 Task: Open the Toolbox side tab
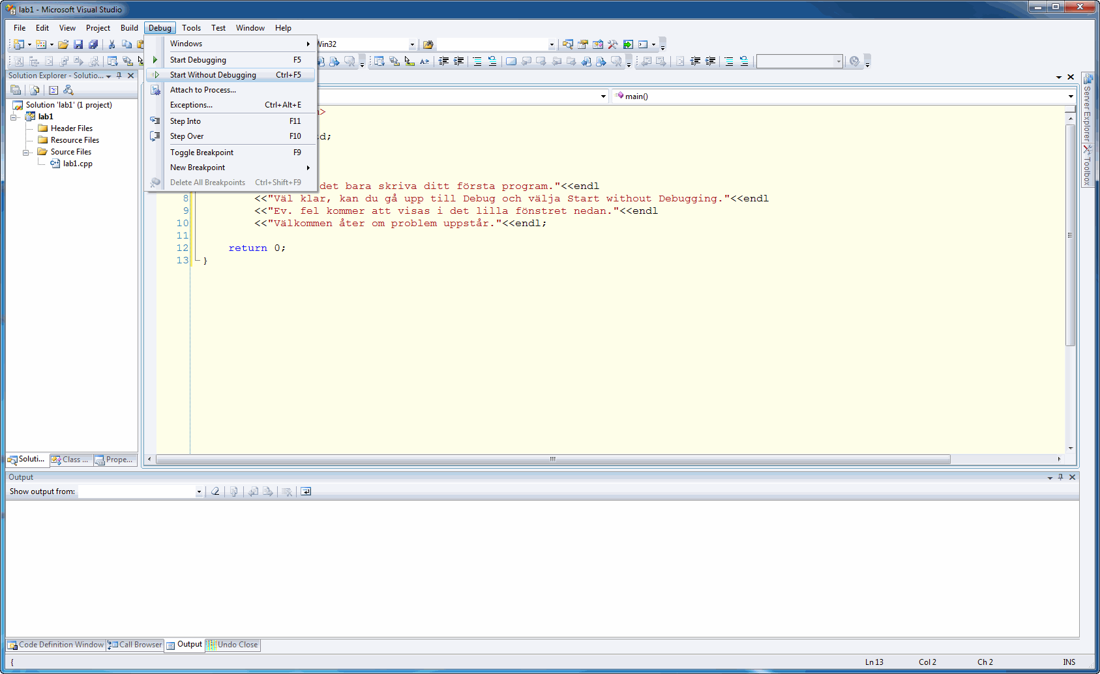coord(1087,166)
